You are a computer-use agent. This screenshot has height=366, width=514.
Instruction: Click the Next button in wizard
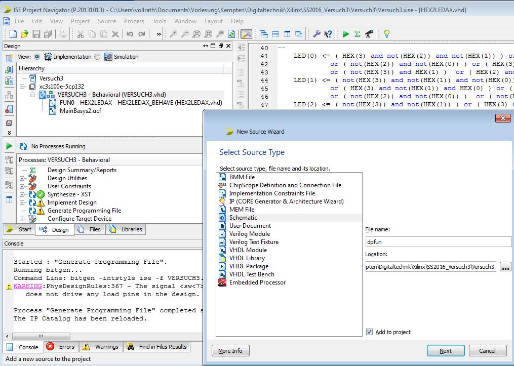pyautogui.click(x=445, y=351)
